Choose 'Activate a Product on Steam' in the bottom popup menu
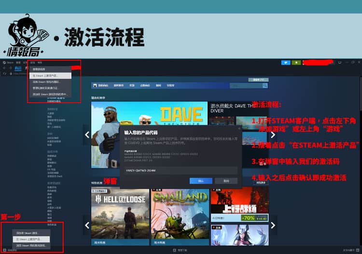Viewport: 362px width, 254px height. pyautogui.click(x=31, y=239)
